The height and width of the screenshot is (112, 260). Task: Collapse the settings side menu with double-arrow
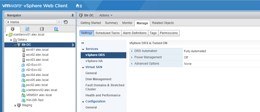point(82,43)
